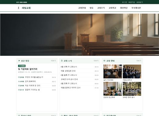
Task: Click the icon beside the 교회 앨범 heading
Action: (x=104, y=61)
